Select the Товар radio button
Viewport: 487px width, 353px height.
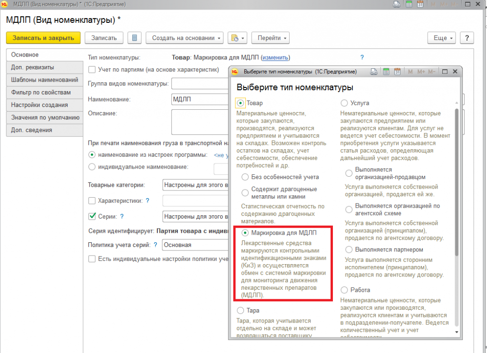240,103
